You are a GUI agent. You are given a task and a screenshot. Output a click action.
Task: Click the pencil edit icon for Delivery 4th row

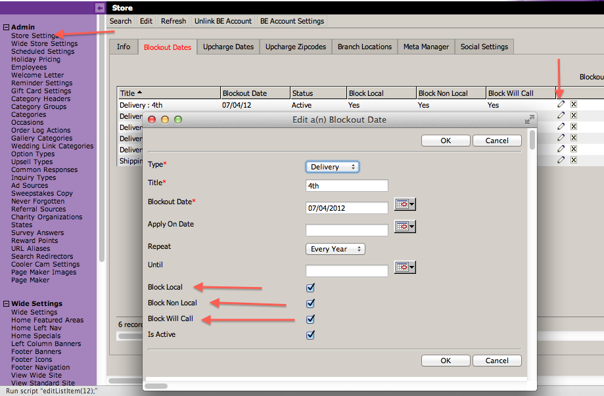coord(561,104)
